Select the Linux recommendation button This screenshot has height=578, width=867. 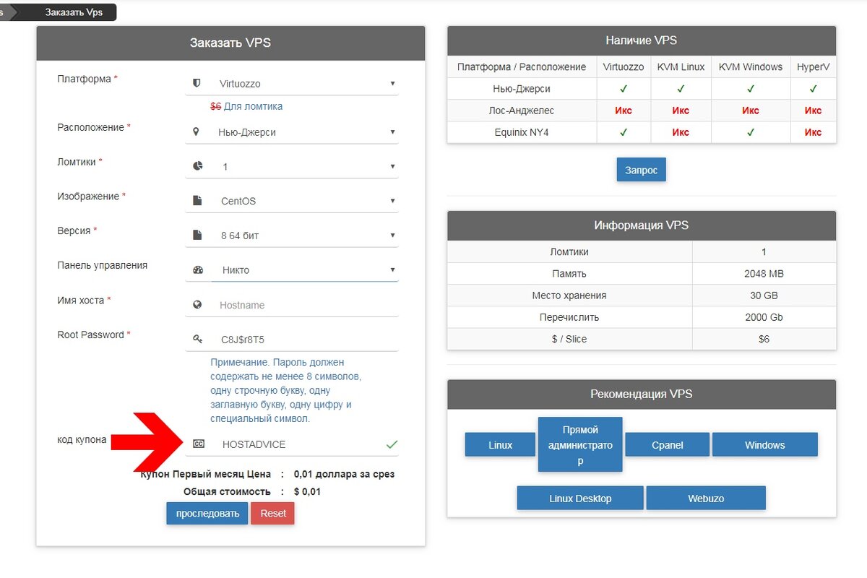(500, 444)
